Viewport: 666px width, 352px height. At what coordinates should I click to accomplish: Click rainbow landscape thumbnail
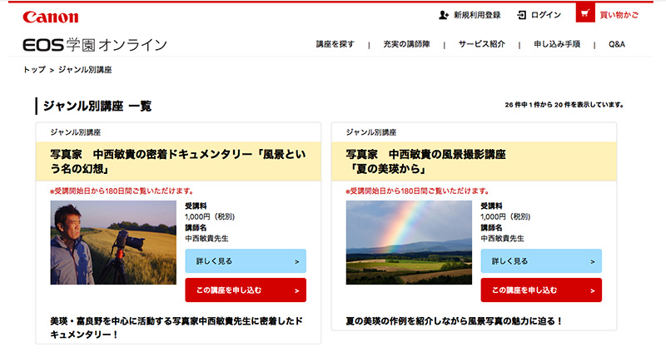click(x=409, y=242)
